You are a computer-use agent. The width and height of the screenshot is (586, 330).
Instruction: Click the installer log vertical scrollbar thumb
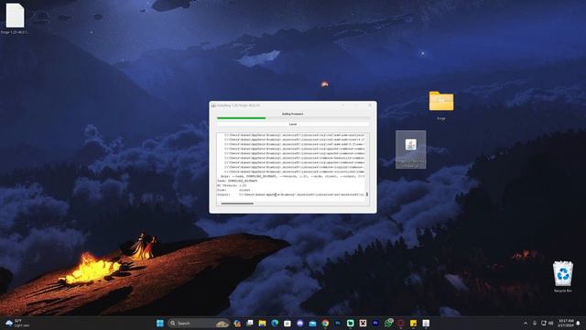pyautogui.click(x=367, y=194)
